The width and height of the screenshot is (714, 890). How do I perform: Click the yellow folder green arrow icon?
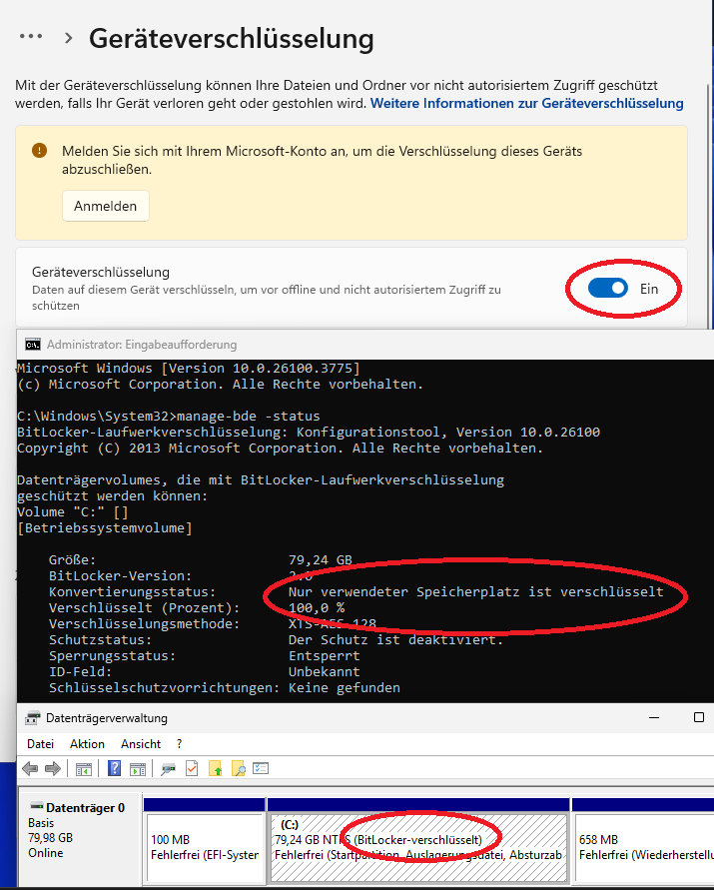click(216, 769)
